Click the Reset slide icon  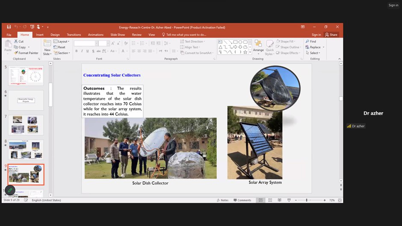point(55,47)
